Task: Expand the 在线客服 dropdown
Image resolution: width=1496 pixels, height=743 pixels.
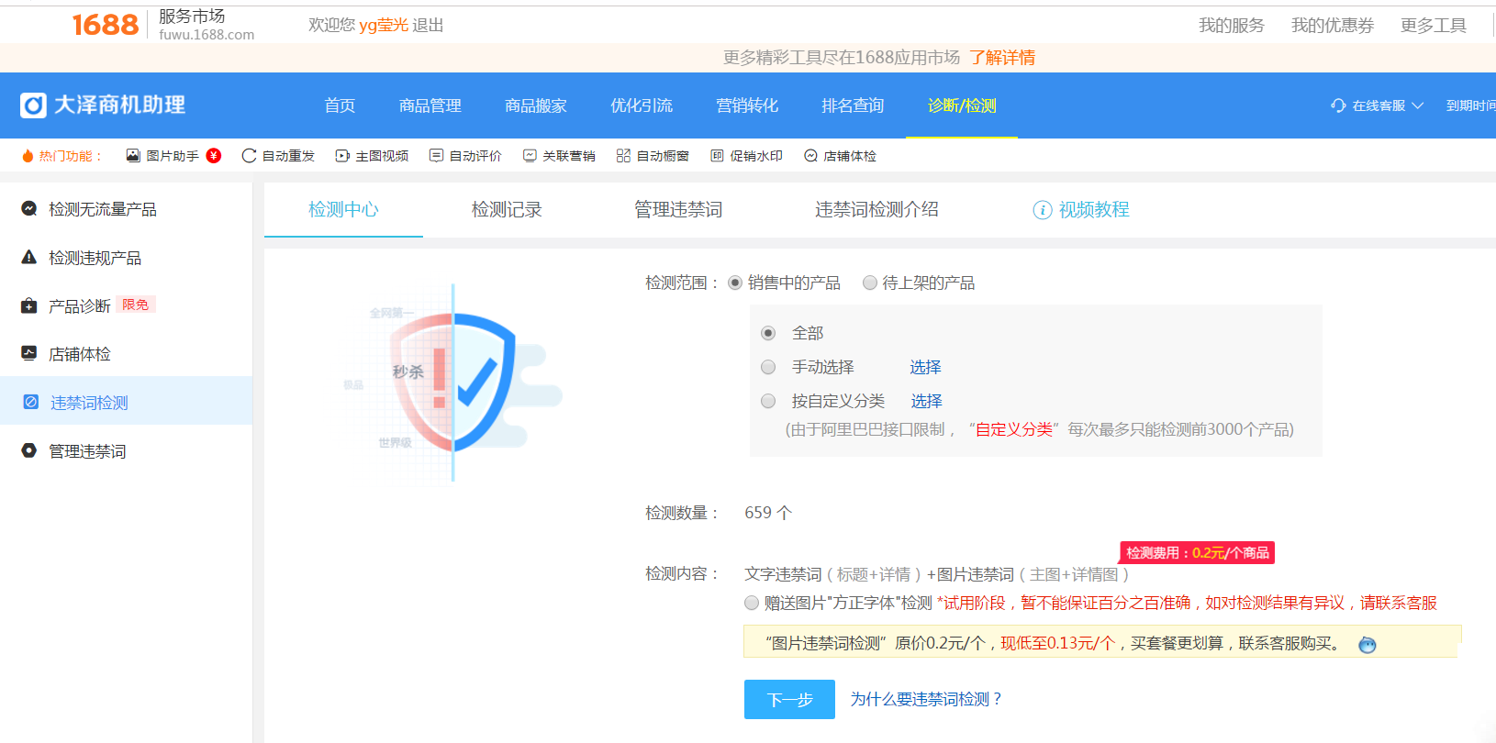Action: [1378, 105]
